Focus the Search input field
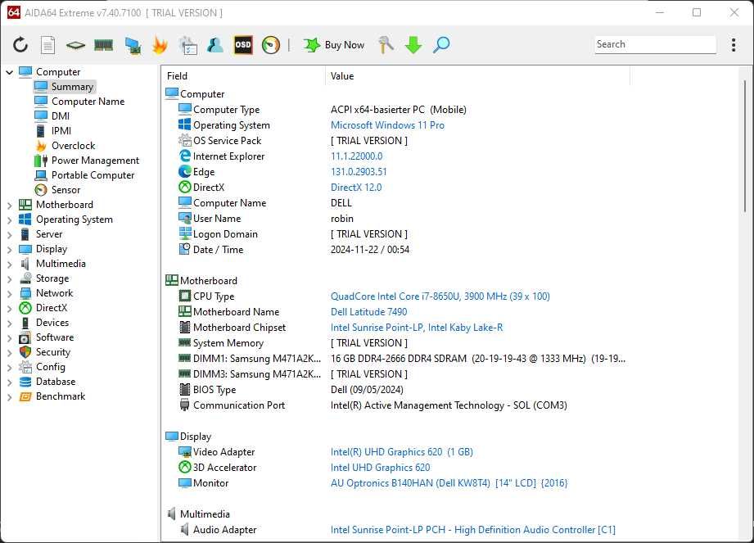Image resolution: width=754 pixels, height=543 pixels. pyautogui.click(x=655, y=44)
